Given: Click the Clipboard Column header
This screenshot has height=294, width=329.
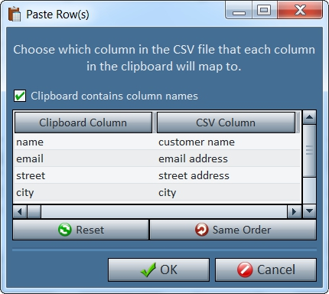Looking at the screenshot, I should pyautogui.click(x=83, y=122).
